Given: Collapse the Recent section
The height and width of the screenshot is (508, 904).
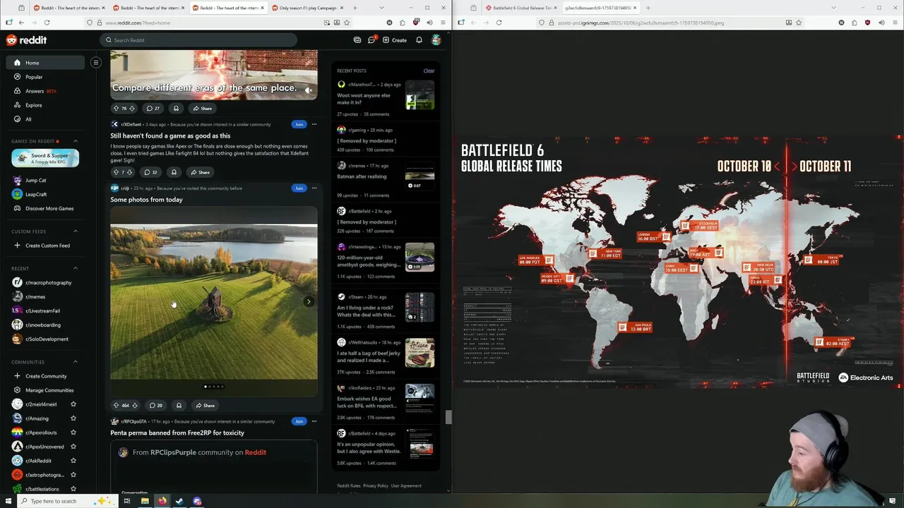Looking at the screenshot, I should [76, 268].
